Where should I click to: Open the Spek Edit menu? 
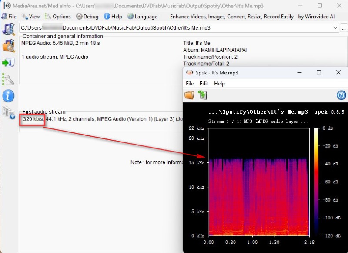[x=204, y=84]
